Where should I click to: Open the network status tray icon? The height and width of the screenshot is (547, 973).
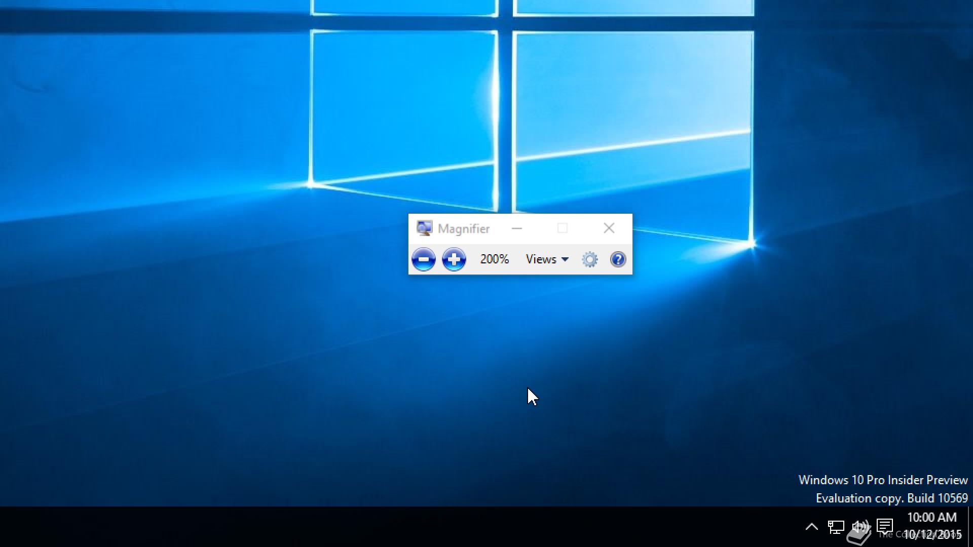[x=836, y=527]
